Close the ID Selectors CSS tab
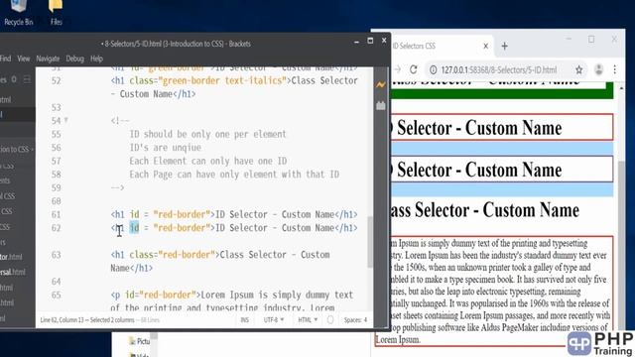Viewport: 635px width, 357px height. pyautogui.click(x=485, y=47)
